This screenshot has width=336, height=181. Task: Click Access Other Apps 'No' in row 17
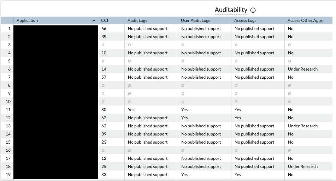[290, 158]
